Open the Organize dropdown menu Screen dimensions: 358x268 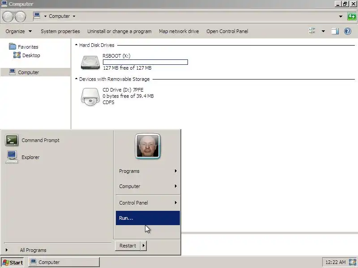pyautogui.click(x=19, y=31)
